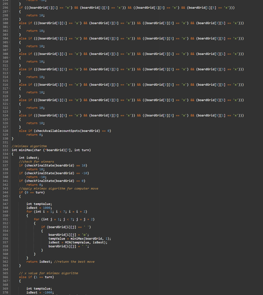Click the //minimax algorithm comment

[x=29, y=146]
